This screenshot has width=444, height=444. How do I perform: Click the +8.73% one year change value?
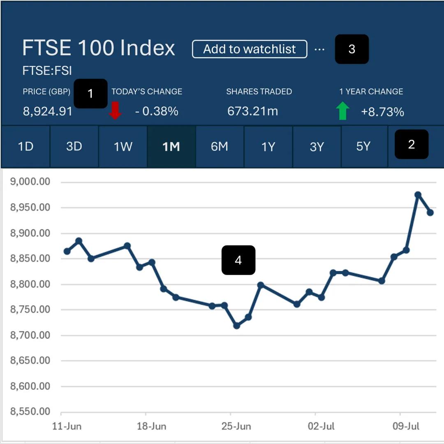click(383, 112)
